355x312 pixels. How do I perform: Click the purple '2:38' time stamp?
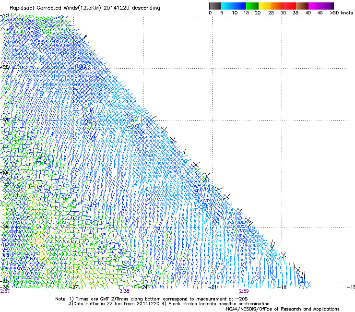coord(125,291)
